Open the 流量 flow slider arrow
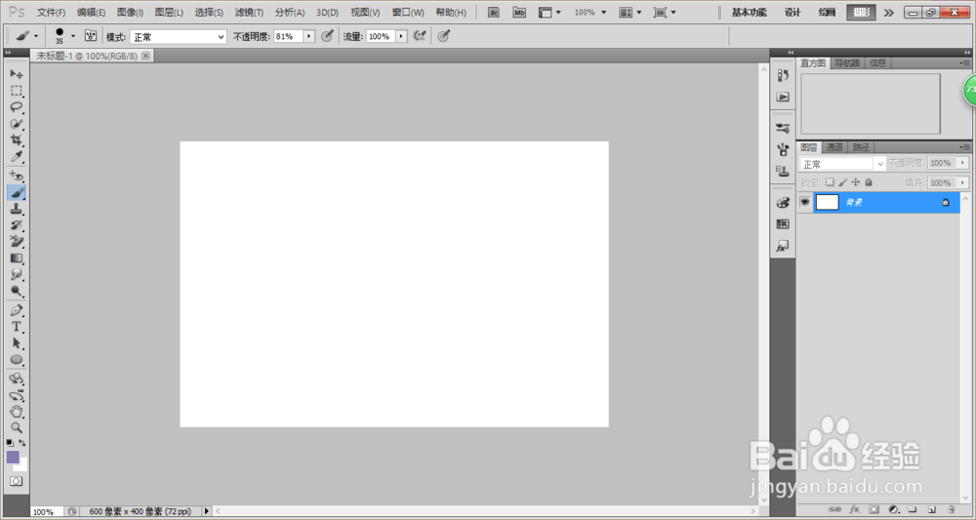The height and width of the screenshot is (520, 976). coord(401,36)
